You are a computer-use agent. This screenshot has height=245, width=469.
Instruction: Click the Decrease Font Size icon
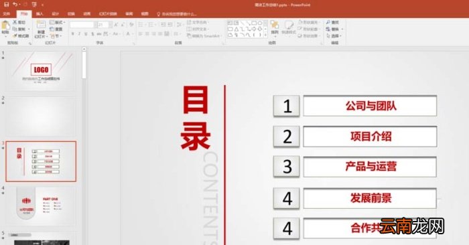coord(123,25)
